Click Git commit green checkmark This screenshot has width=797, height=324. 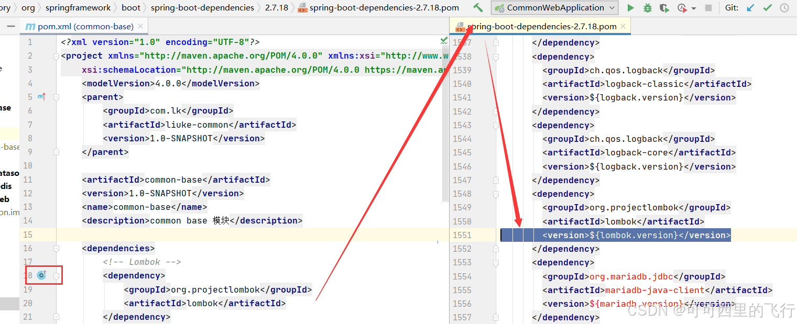[768, 8]
